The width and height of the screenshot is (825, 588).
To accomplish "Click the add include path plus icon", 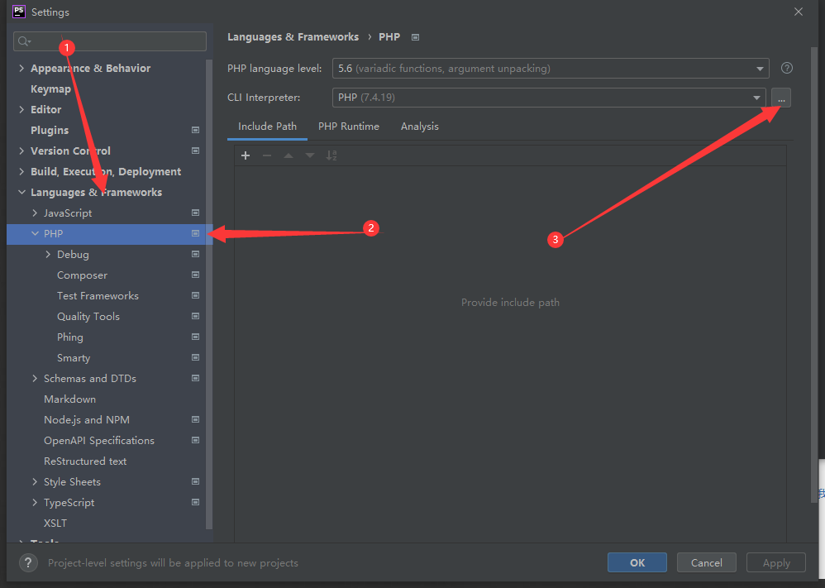I will tap(246, 155).
